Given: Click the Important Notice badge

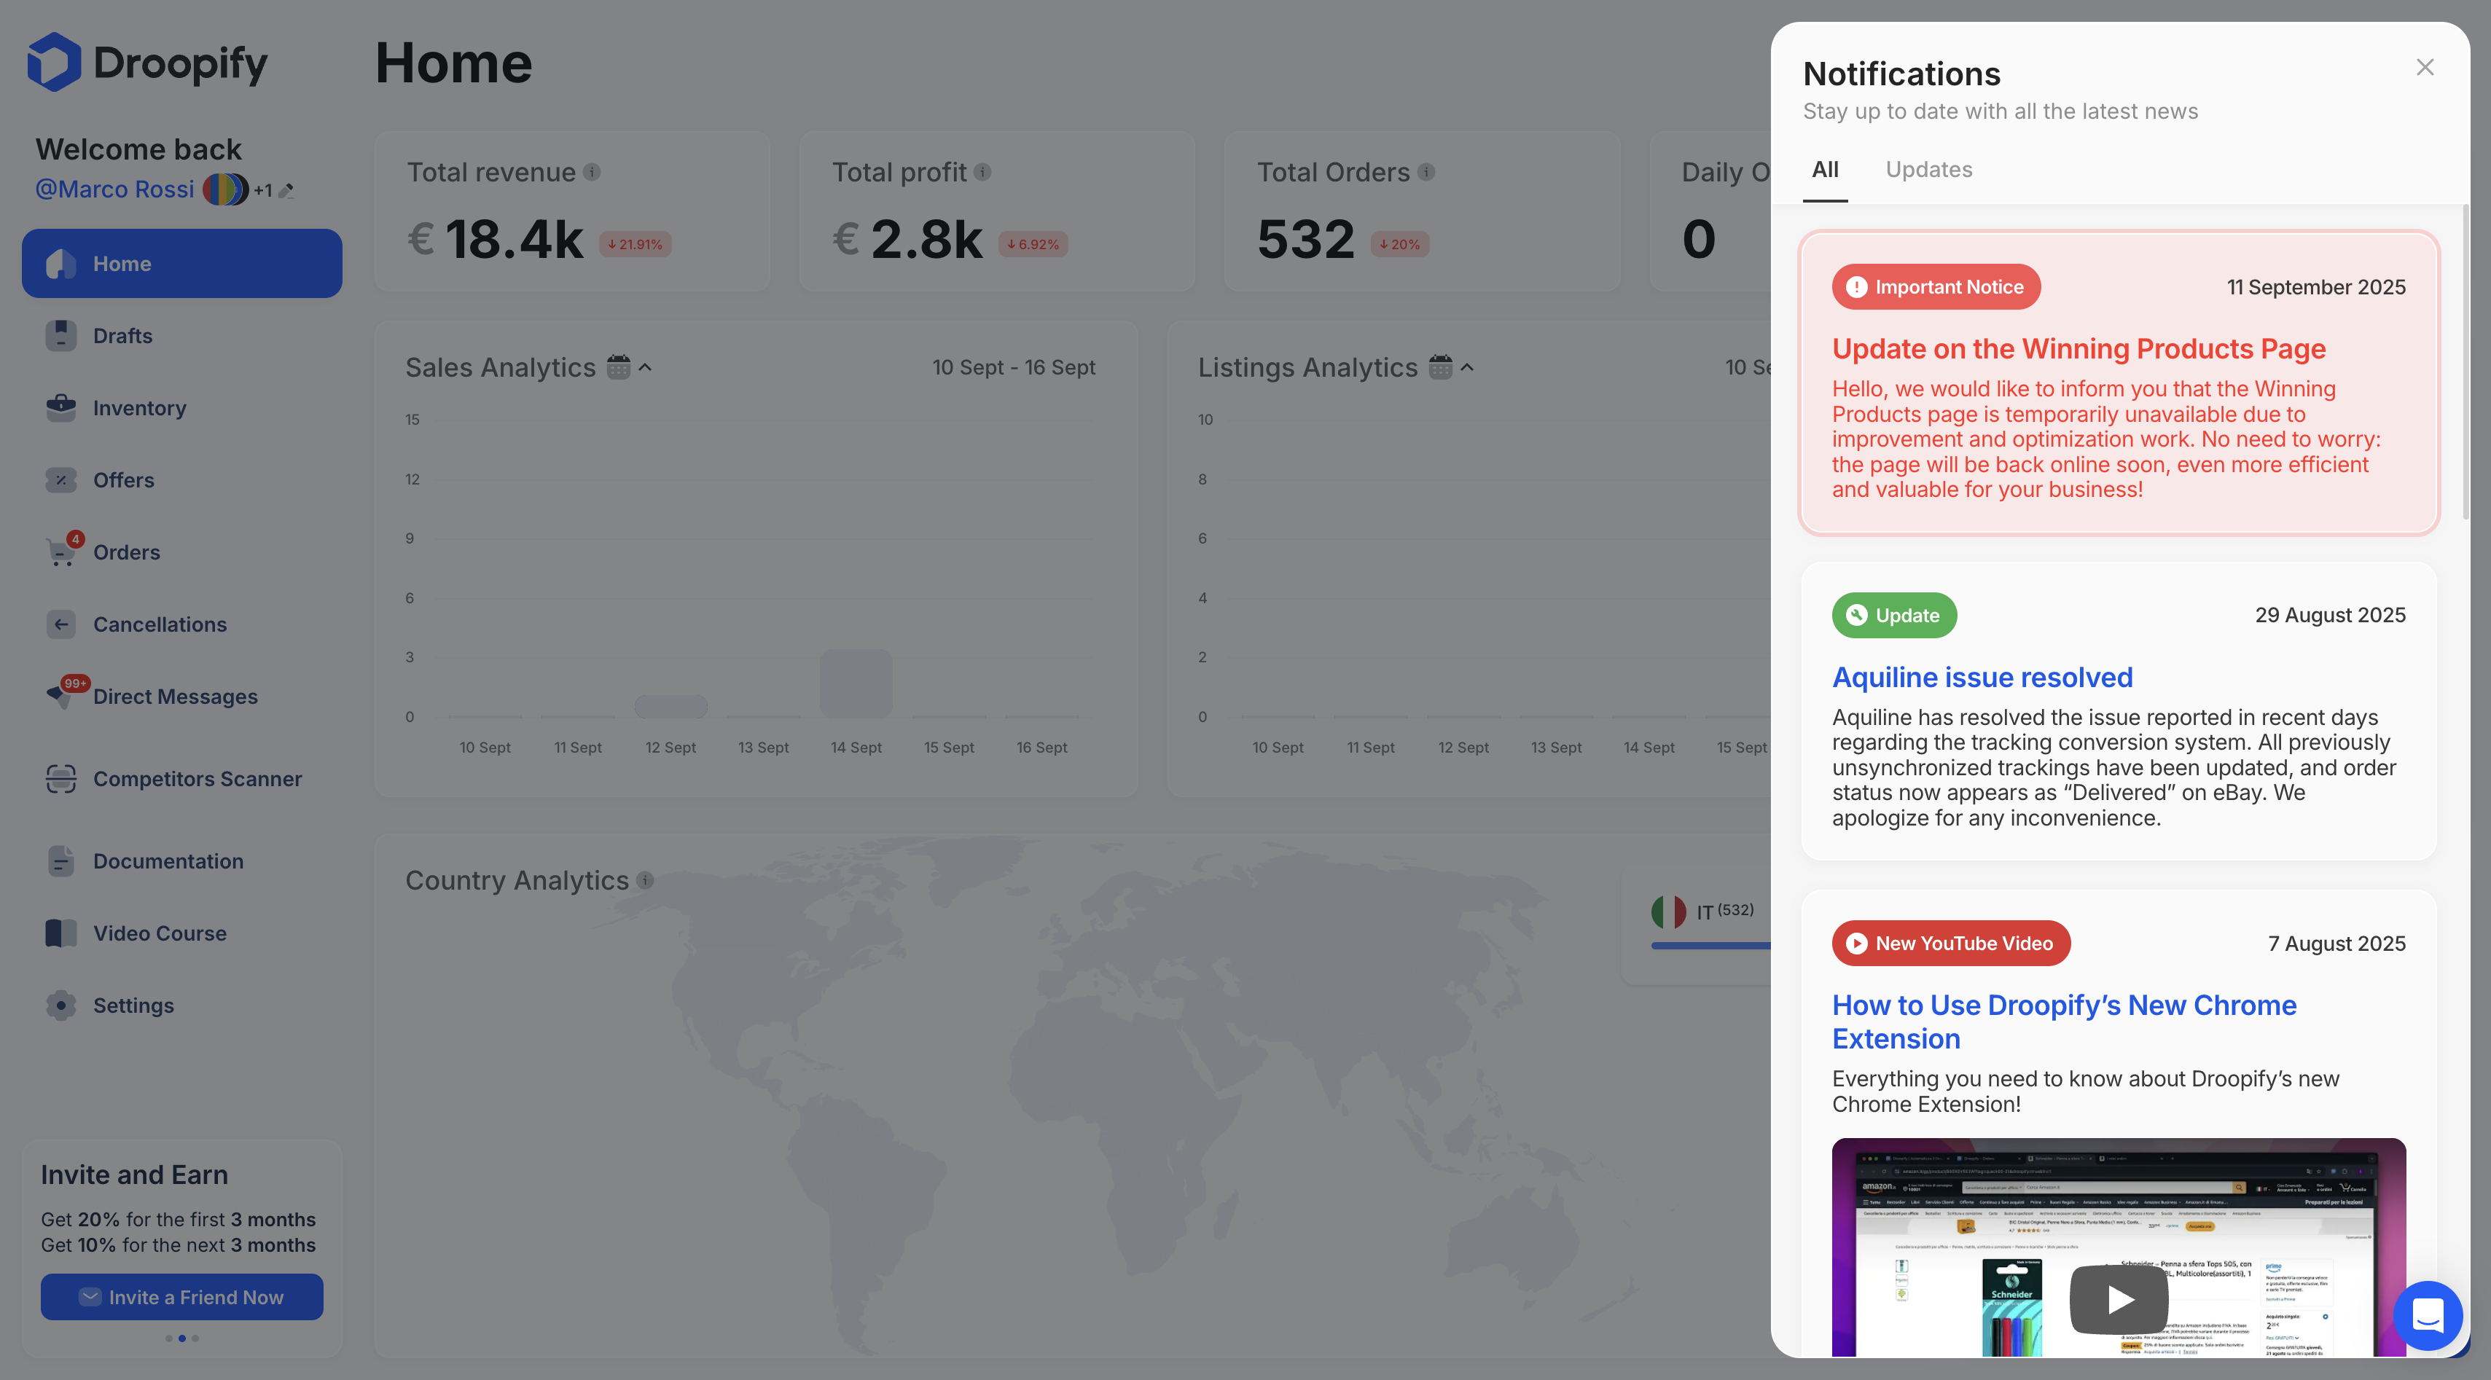Looking at the screenshot, I should (x=1936, y=287).
